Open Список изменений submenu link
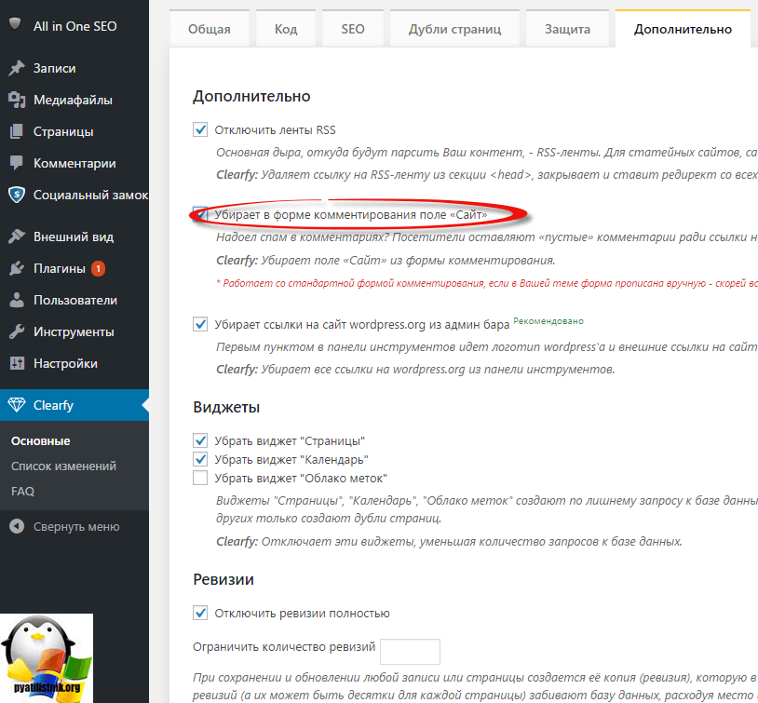Viewport: 758px width, 703px height. click(x=63, y=466)
